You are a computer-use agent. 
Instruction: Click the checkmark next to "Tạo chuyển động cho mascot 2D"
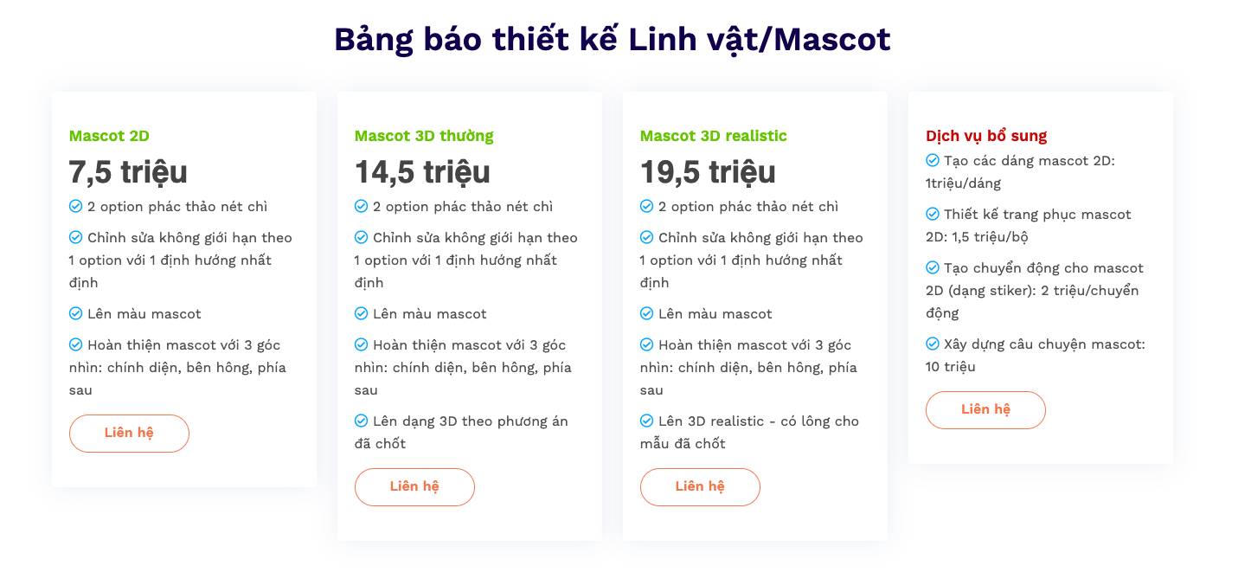pyautogui.click(x=932, y=268)
